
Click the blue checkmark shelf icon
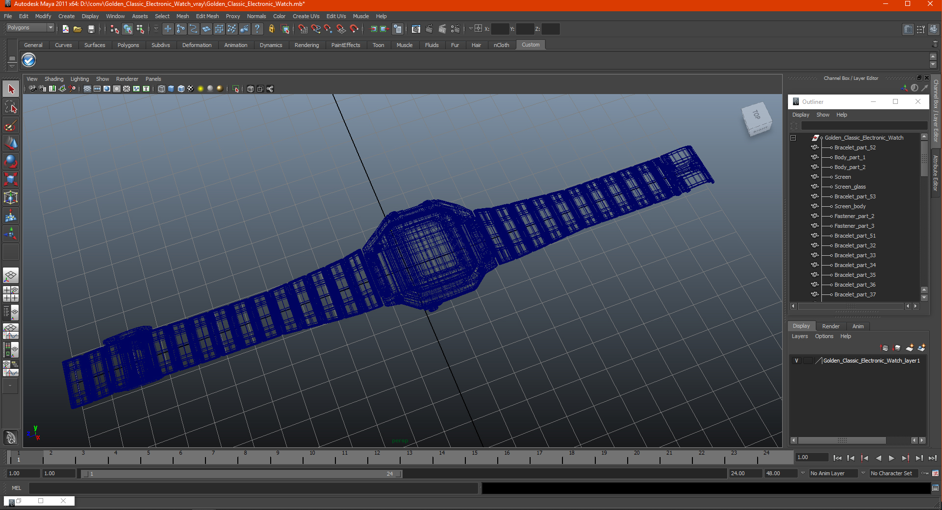click(x=29, y=60)
